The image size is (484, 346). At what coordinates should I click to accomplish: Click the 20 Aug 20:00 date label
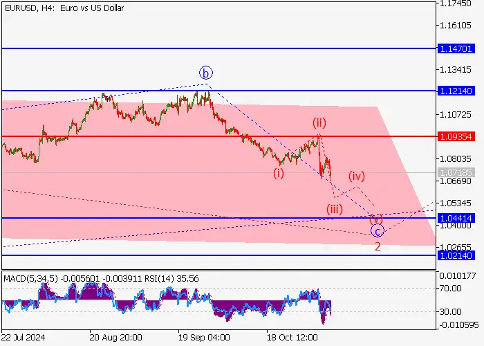coord(115,337)
